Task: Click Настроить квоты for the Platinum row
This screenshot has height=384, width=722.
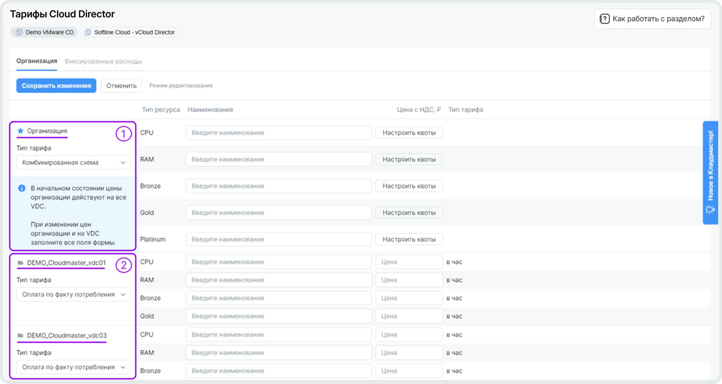Action: (x=409, y=239)
